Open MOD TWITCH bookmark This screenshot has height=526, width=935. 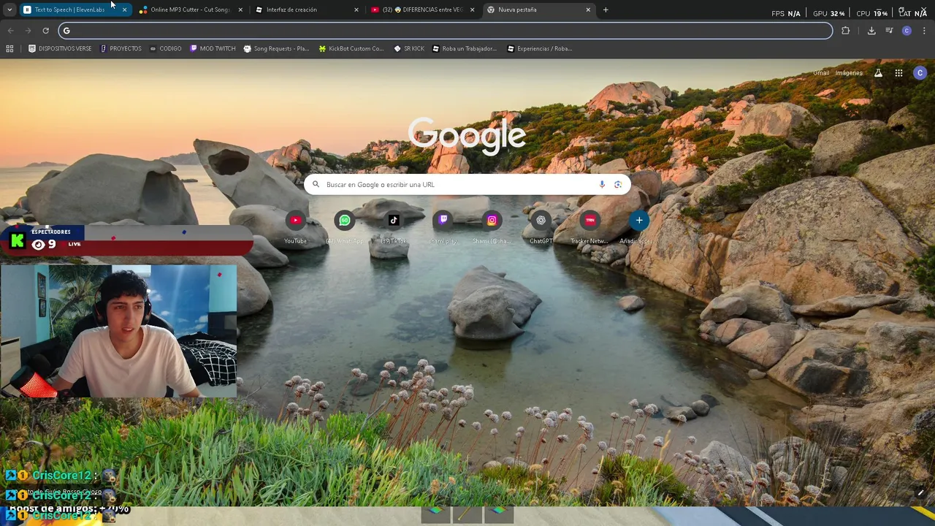213,49
